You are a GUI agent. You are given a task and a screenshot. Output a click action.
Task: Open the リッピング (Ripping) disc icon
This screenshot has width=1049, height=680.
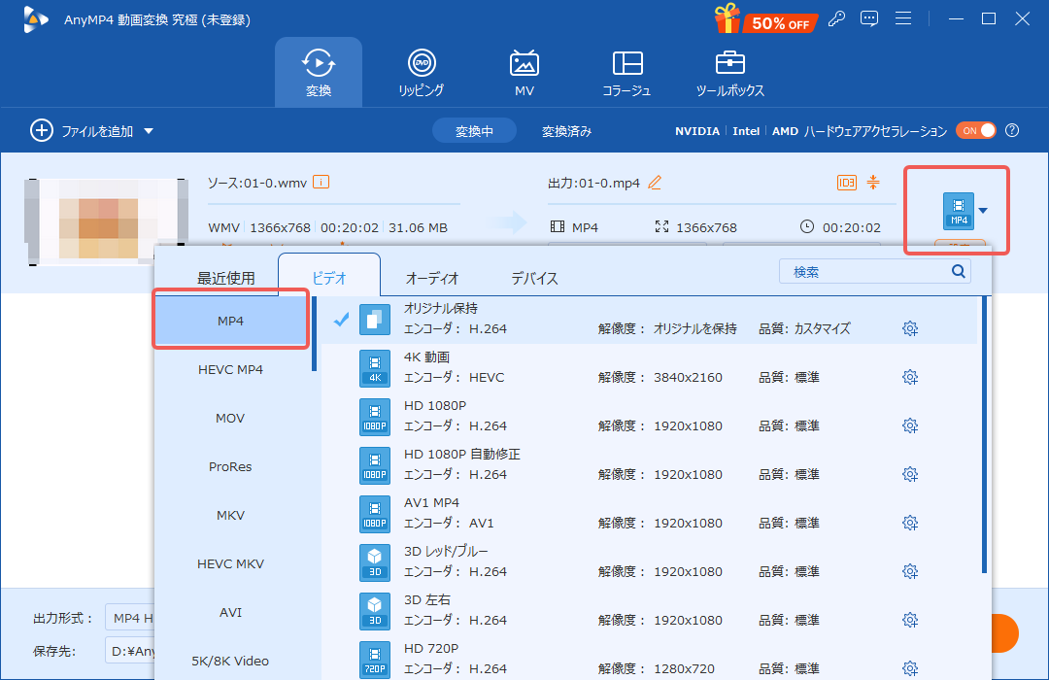click(x=422, y=71)
